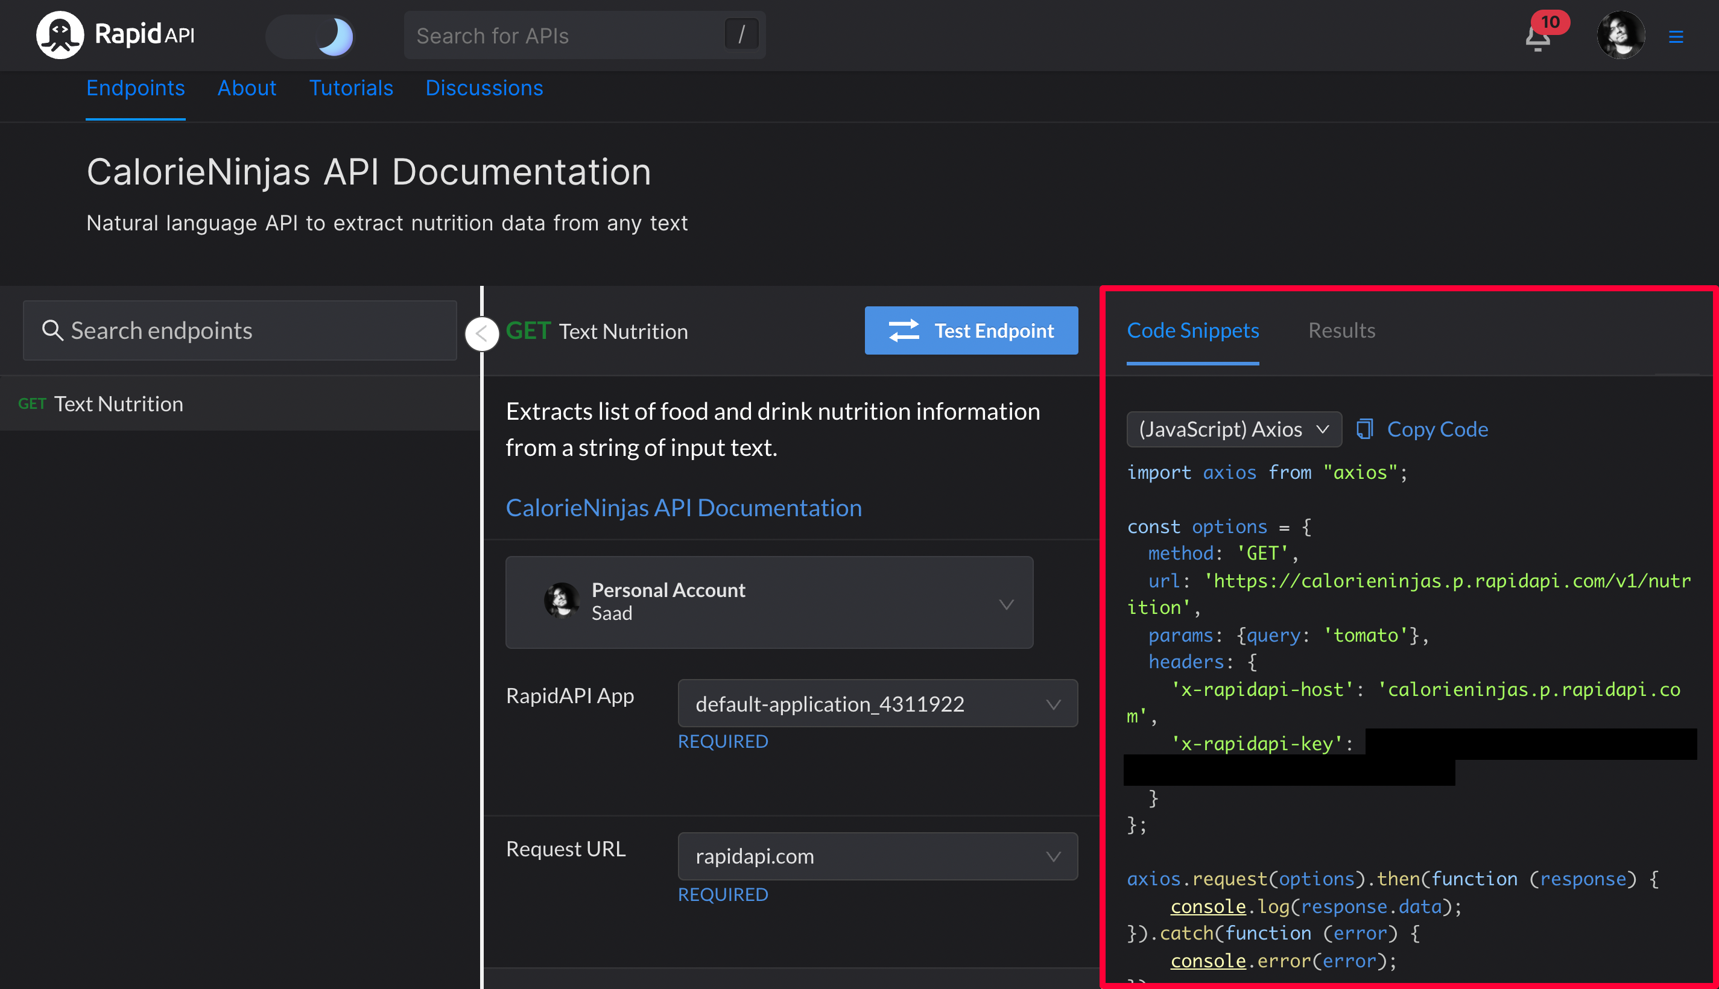Image resolution: width=1719 pixels, height=989 pixels.
Task: Go to the Discussions tab
Action: click(x=484, y=88)
